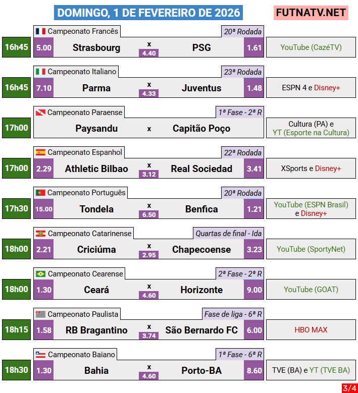Click the French flag icon

pos(40,31)
